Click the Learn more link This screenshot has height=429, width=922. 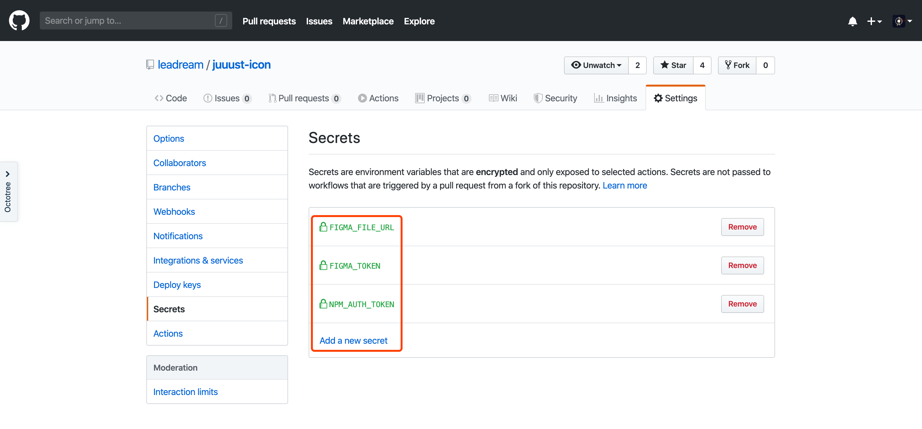click(625, 185)
